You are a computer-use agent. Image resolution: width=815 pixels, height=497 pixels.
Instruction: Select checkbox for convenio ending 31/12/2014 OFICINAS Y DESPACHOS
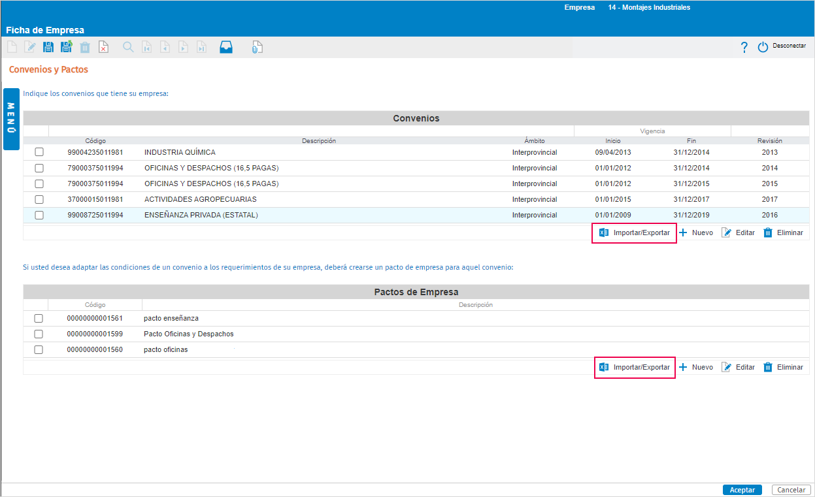click(x=39, y=168)
